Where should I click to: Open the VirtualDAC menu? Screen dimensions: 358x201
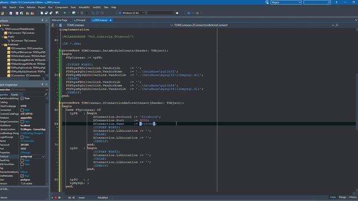pyautogui.click(x=84, y=7)
